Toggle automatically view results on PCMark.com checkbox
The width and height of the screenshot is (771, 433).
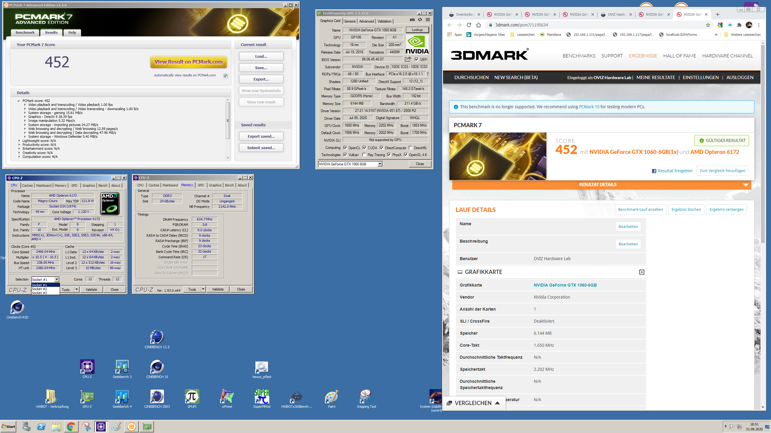pos(225,76)
